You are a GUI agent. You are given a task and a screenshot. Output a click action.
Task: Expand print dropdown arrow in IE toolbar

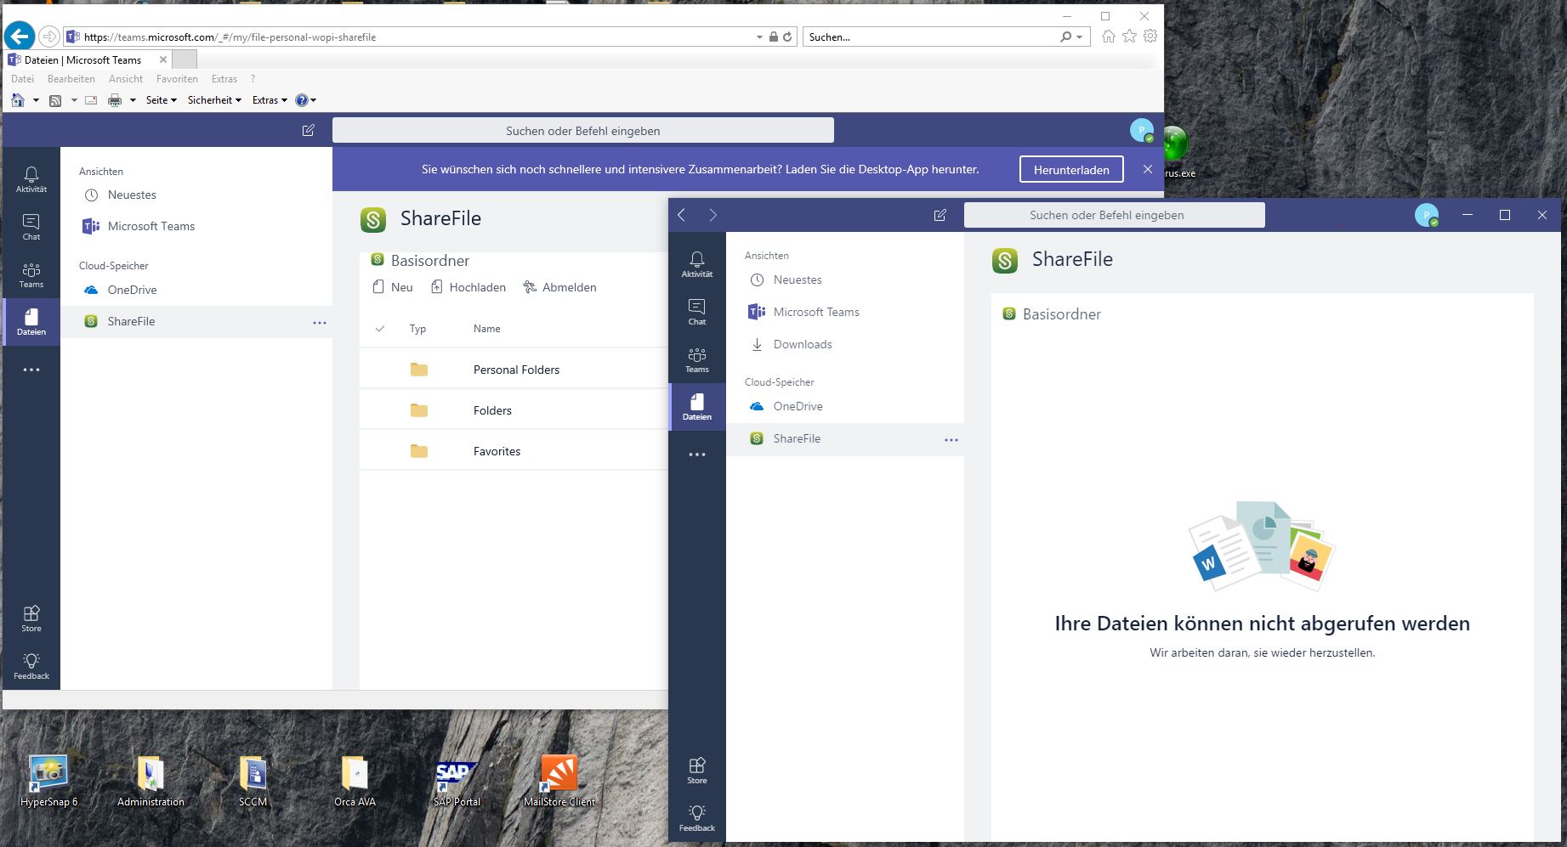pos(133,100)
